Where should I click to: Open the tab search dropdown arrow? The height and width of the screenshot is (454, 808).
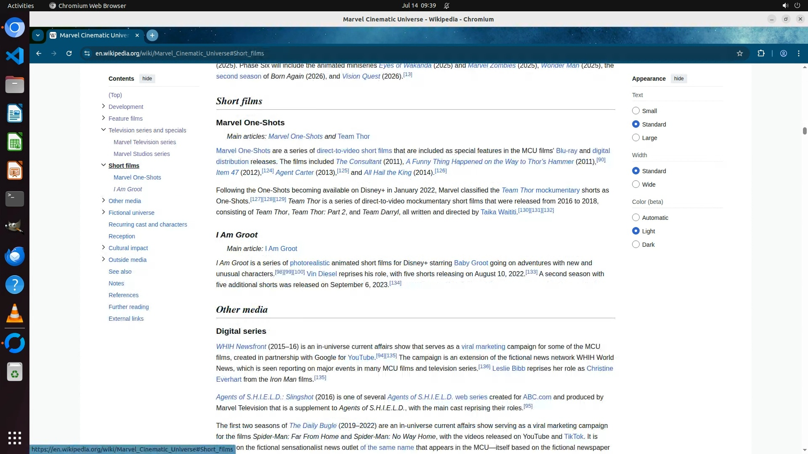(38, 35)
